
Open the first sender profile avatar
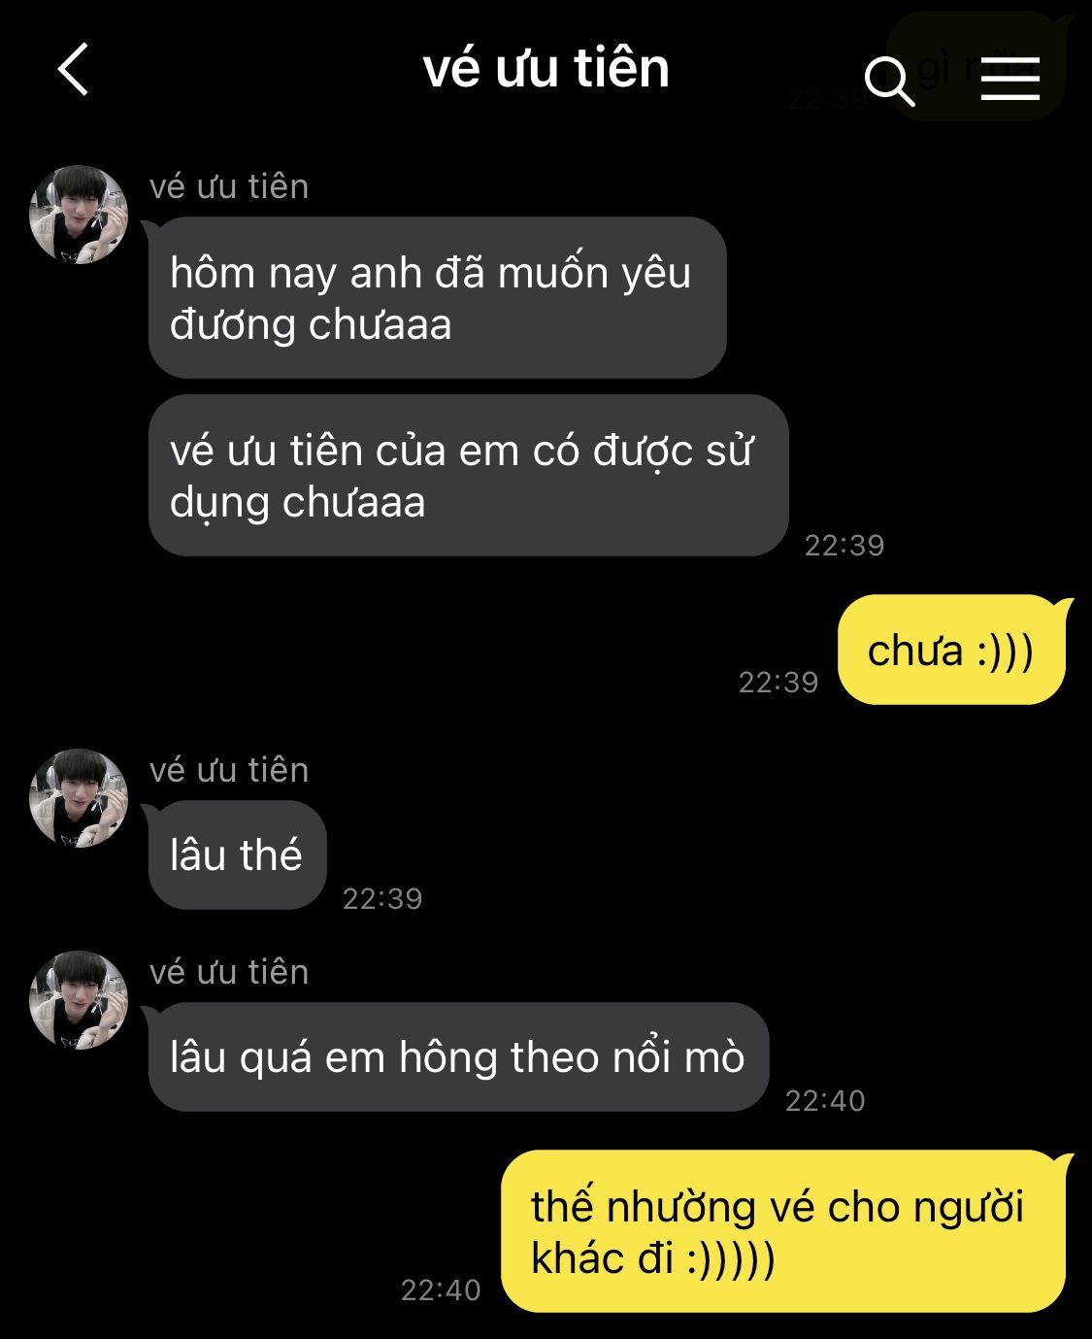point(79,215)
